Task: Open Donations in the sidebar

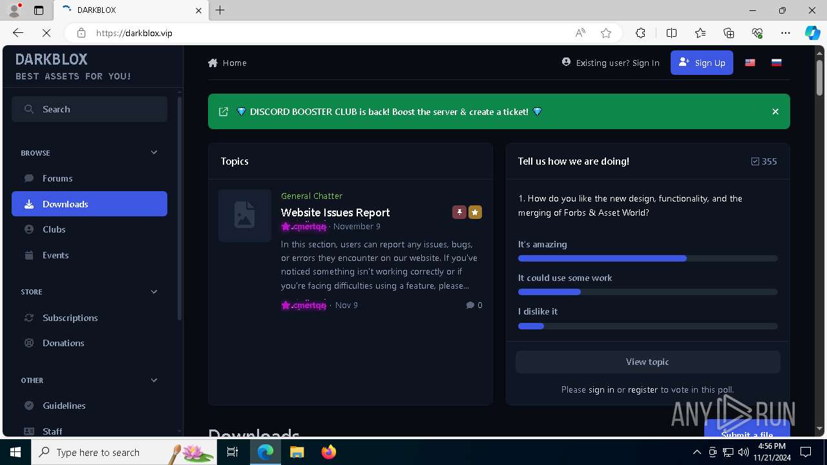Action: 89,343
